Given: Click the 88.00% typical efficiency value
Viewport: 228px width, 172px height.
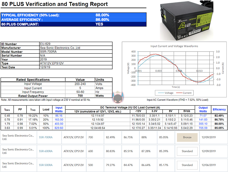Looking at the screenshot, I should pos(102,15).
